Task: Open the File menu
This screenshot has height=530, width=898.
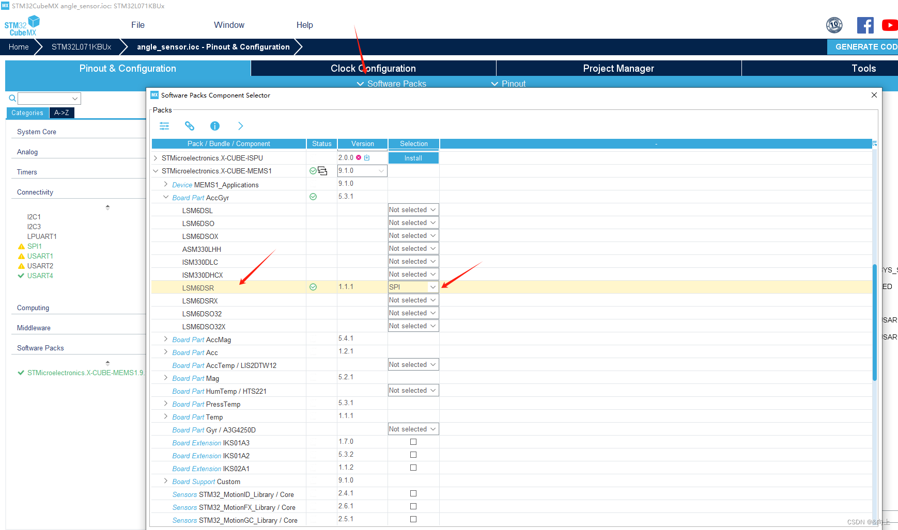Action: tap(138, 25)
